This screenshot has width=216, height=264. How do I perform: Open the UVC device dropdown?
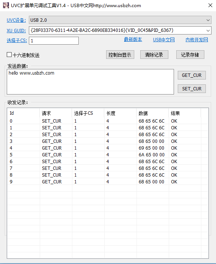120,20
